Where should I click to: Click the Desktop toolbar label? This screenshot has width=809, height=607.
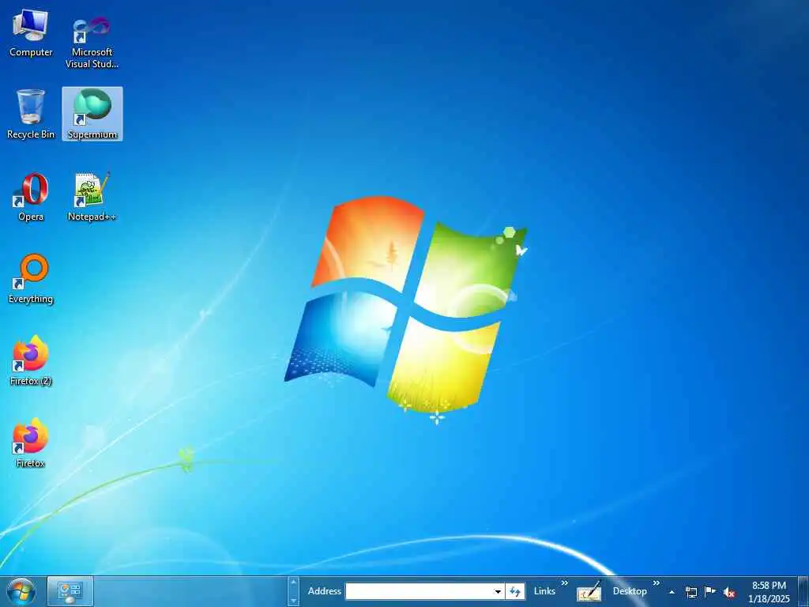630,591
